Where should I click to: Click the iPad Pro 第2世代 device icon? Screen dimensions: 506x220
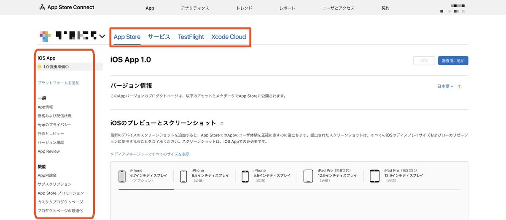point(374,176)
